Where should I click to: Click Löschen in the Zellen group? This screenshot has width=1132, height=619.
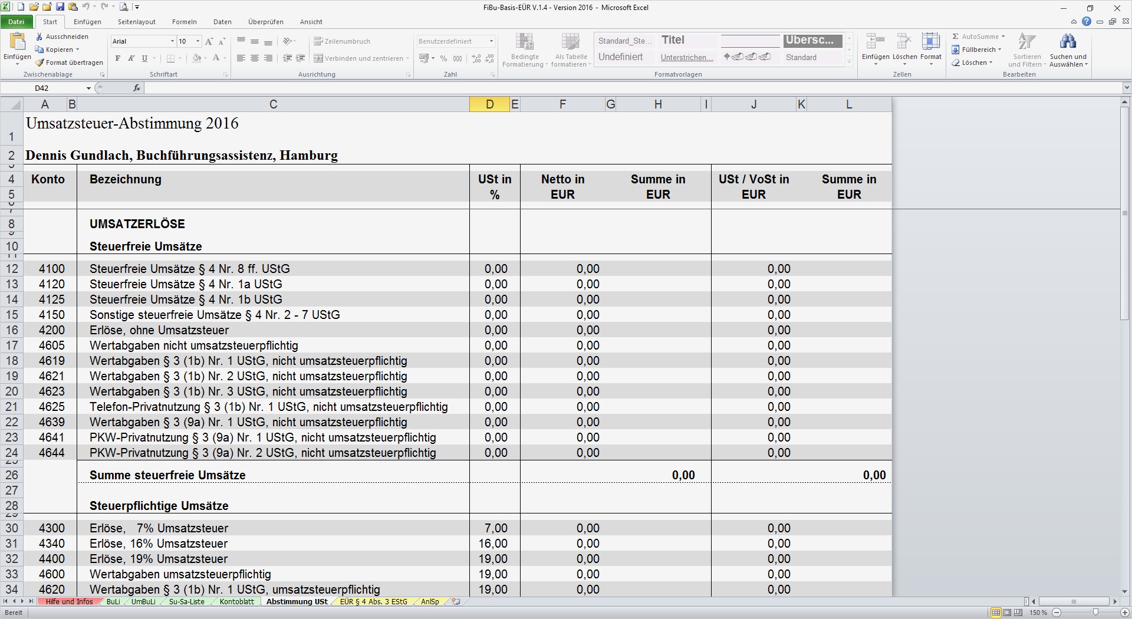tap(903, 50)
